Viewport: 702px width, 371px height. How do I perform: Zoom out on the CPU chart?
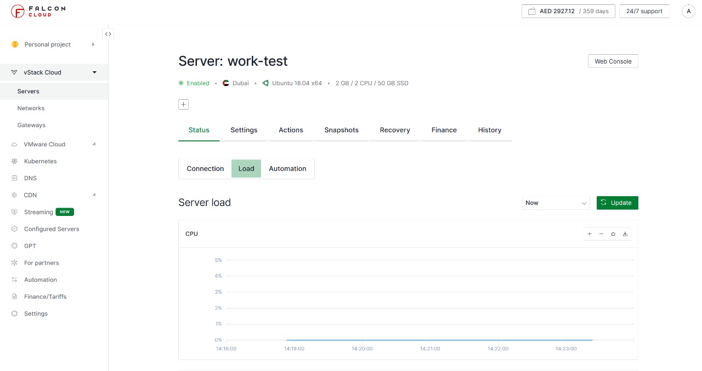601,234
